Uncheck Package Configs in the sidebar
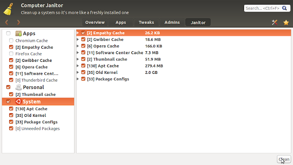This screenshot has height=165, width=293. pyautogui.click(x=11, y=122)
